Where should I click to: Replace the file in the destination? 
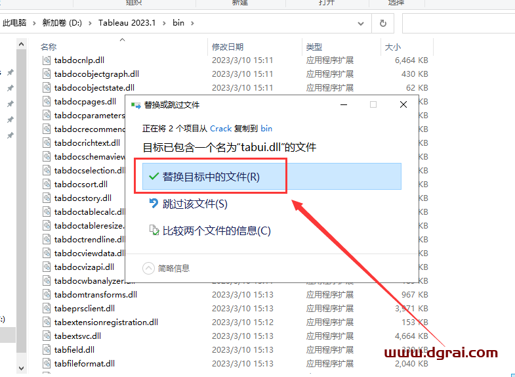point(272,177)
